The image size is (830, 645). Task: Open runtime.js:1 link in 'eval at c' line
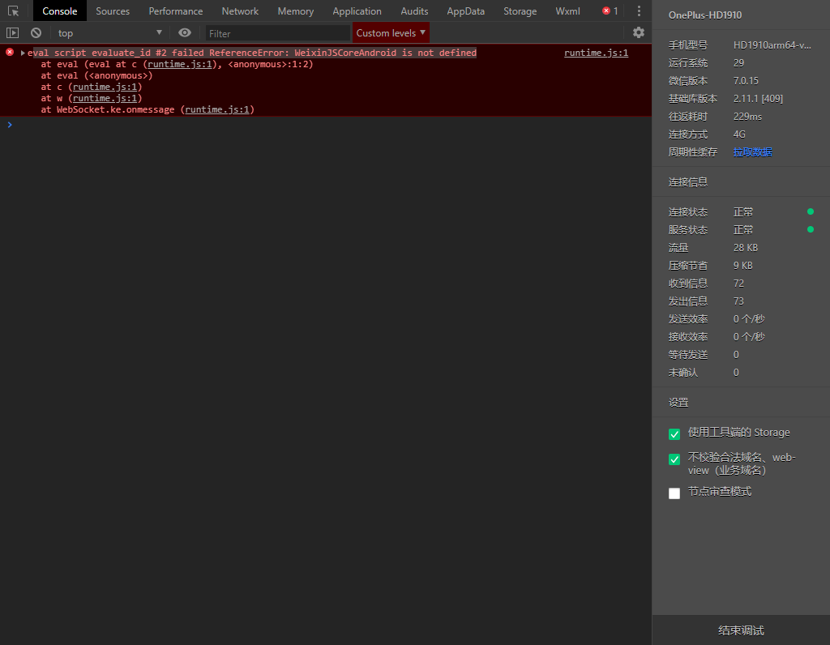tap(179, 64)
